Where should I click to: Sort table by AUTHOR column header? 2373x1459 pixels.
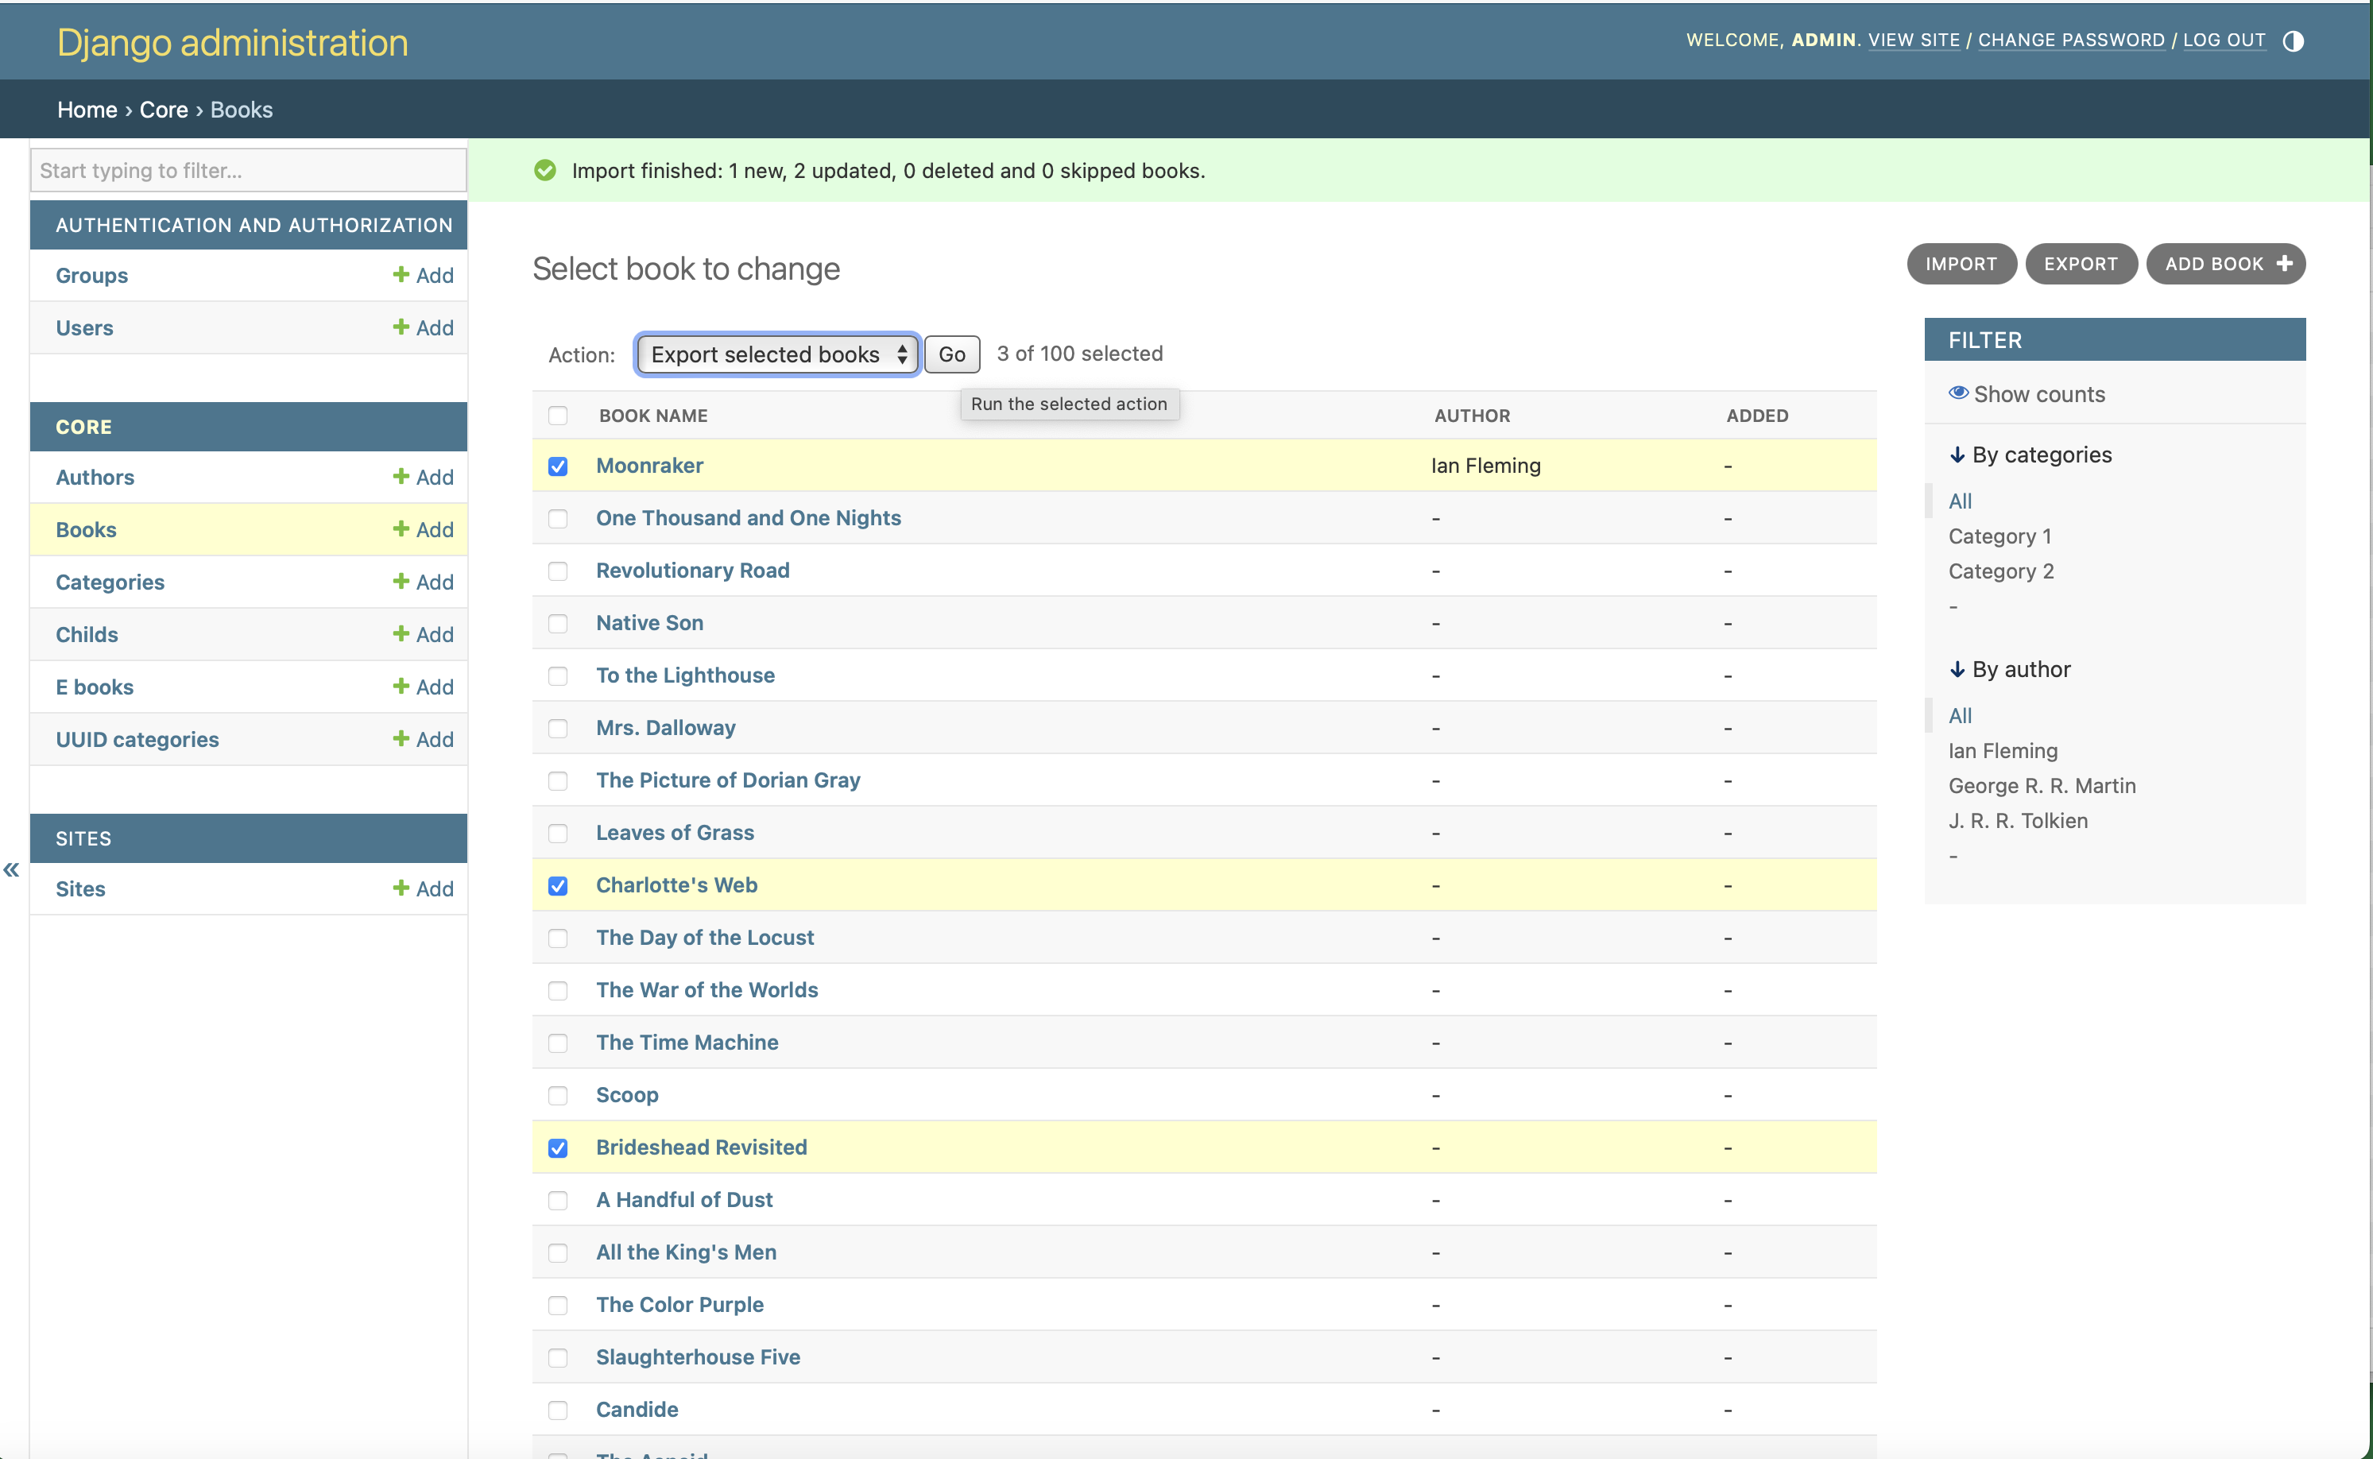[1473, 415]
